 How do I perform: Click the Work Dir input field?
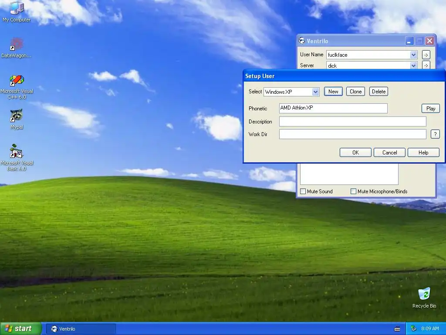[352, 134]
